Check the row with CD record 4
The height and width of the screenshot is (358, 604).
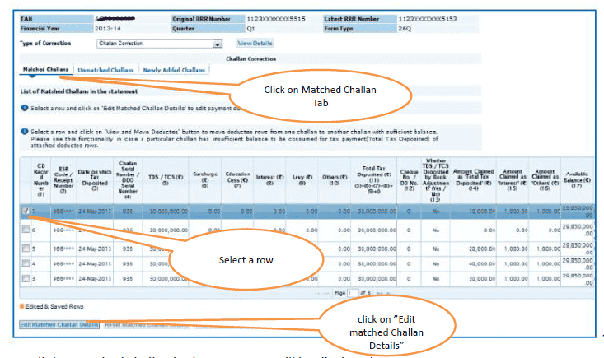26,264
